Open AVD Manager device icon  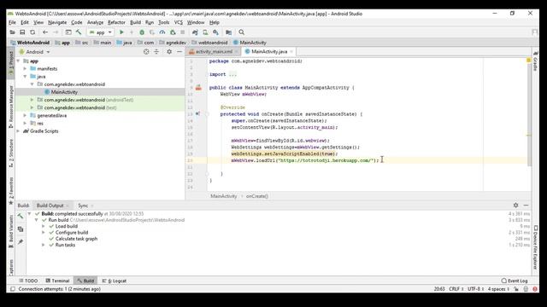point(205,32)
